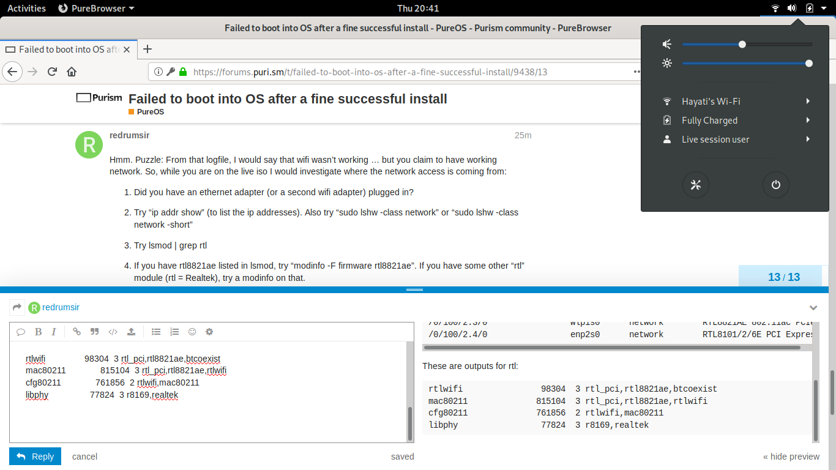Click the 25m post timestamp
Viewport: 836px width, 470px height.
coord(523,135)
